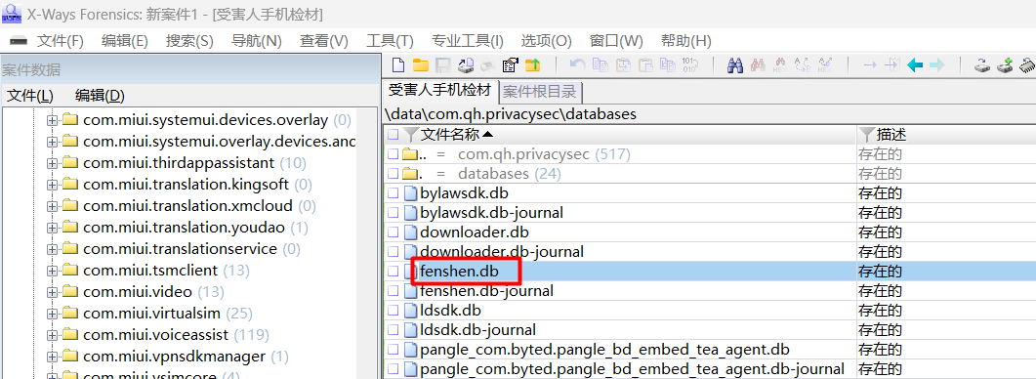1036x379 pixels.
Task: Select com.miui.vpnsdkmanager folder in tree
Action: pos(175,357)
